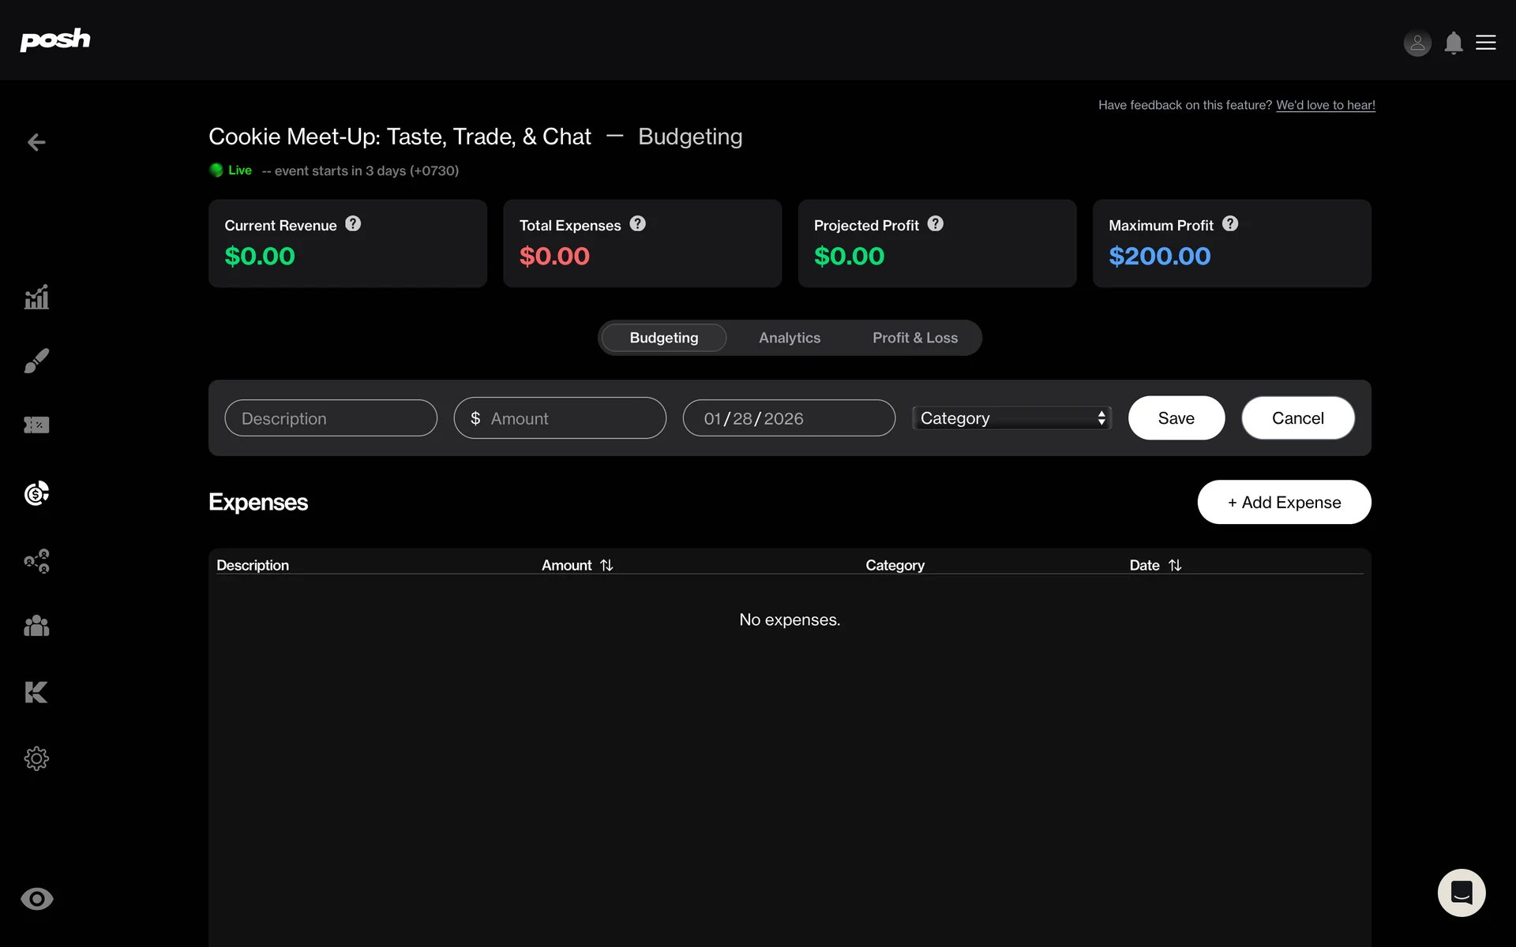Click the back arrow icon

36,142
